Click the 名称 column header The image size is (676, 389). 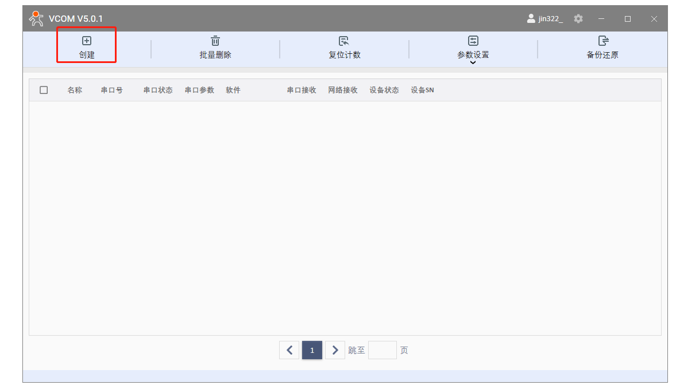(x=75, y=90)
